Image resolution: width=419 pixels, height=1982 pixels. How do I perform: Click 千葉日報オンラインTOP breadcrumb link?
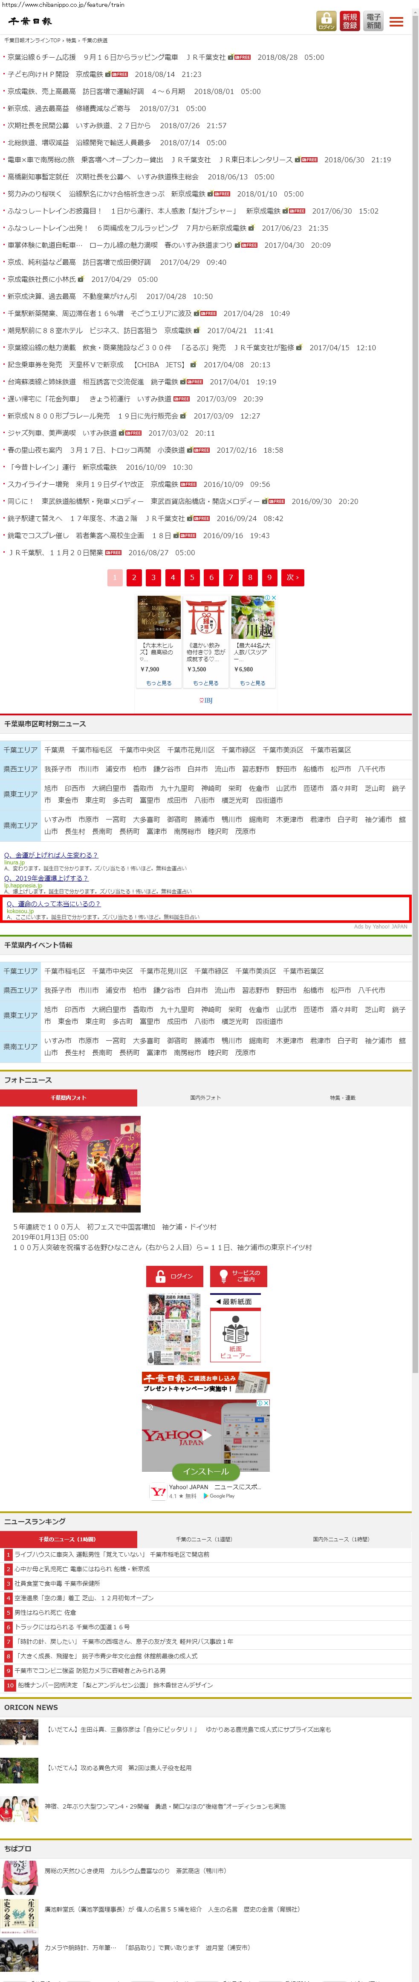[32, 40]
